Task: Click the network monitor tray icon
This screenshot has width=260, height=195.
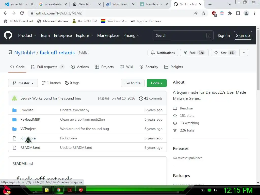Action: (209, 190)
